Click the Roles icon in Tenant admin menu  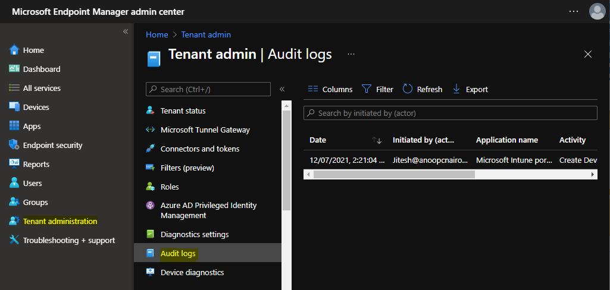click(x=150, y=187)
